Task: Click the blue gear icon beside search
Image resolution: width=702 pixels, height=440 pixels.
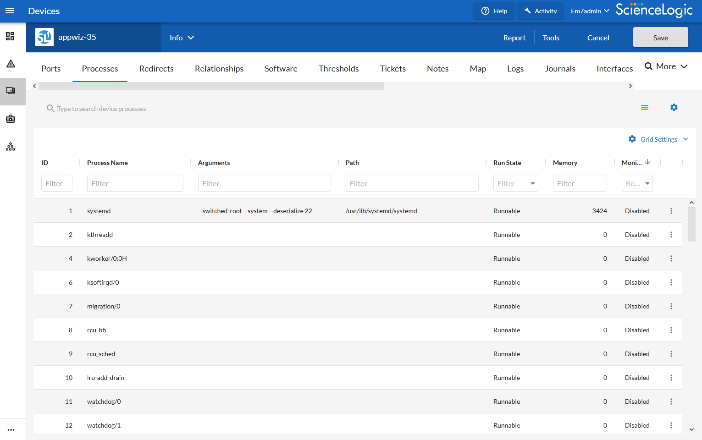Action: point(674,107)
